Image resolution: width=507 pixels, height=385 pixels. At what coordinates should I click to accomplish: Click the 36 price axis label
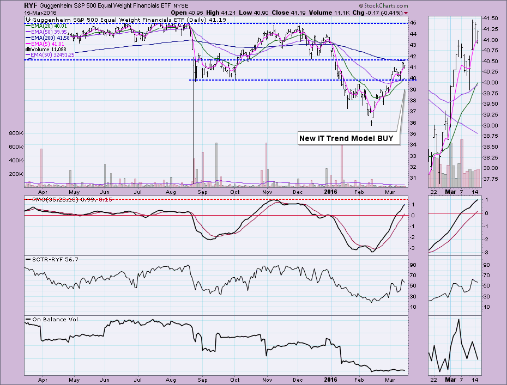point(413,123)
